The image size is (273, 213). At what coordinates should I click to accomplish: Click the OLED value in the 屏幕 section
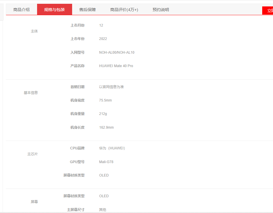104,196
